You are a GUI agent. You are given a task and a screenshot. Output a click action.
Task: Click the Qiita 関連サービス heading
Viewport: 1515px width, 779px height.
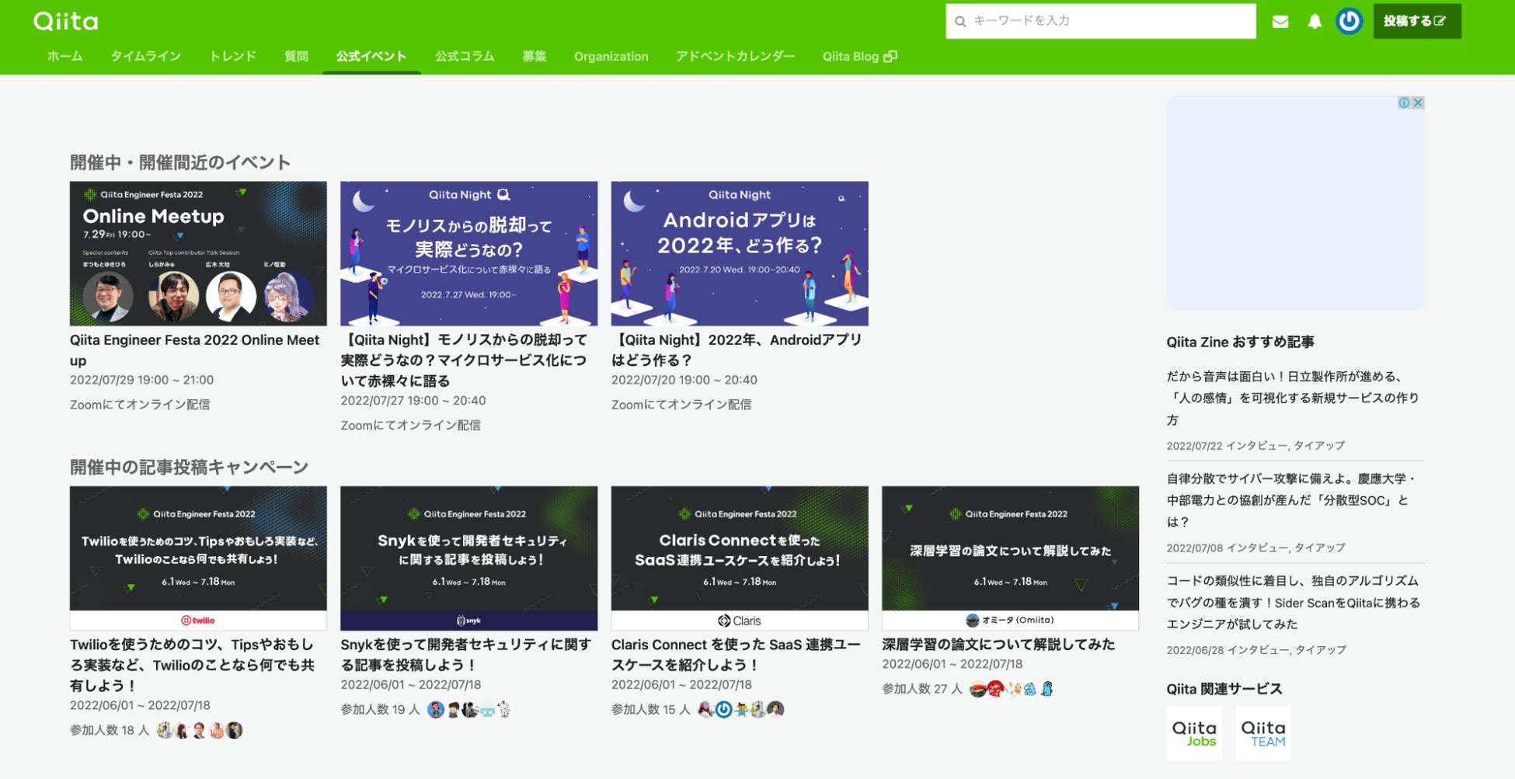pos(1224,689)
